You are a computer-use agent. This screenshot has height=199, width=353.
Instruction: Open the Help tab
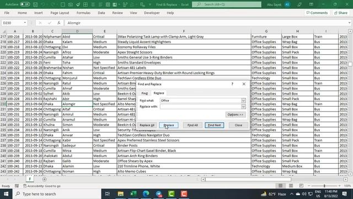(170, 13)
